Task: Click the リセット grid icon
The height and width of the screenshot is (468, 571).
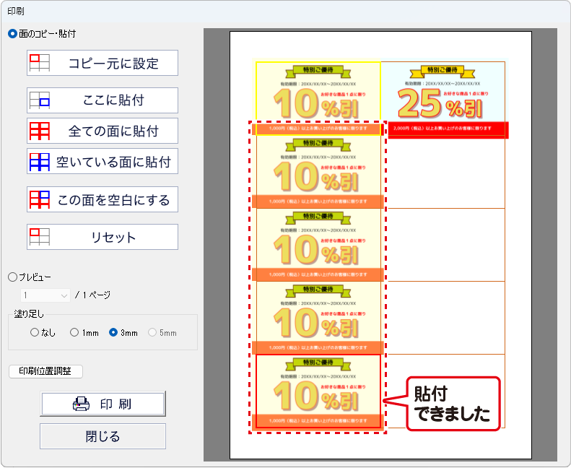Action: pos(39,237)
